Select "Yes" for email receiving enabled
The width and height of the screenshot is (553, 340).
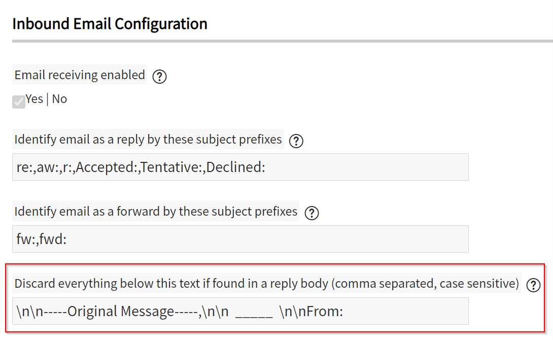[34, 99]
